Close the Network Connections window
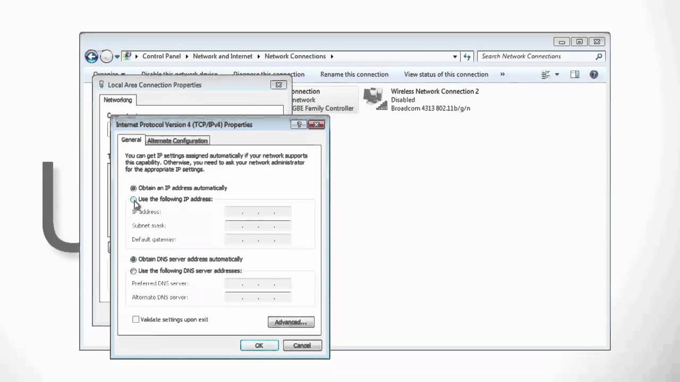Viewport: 680px width, 382px height. pos(597,41)
